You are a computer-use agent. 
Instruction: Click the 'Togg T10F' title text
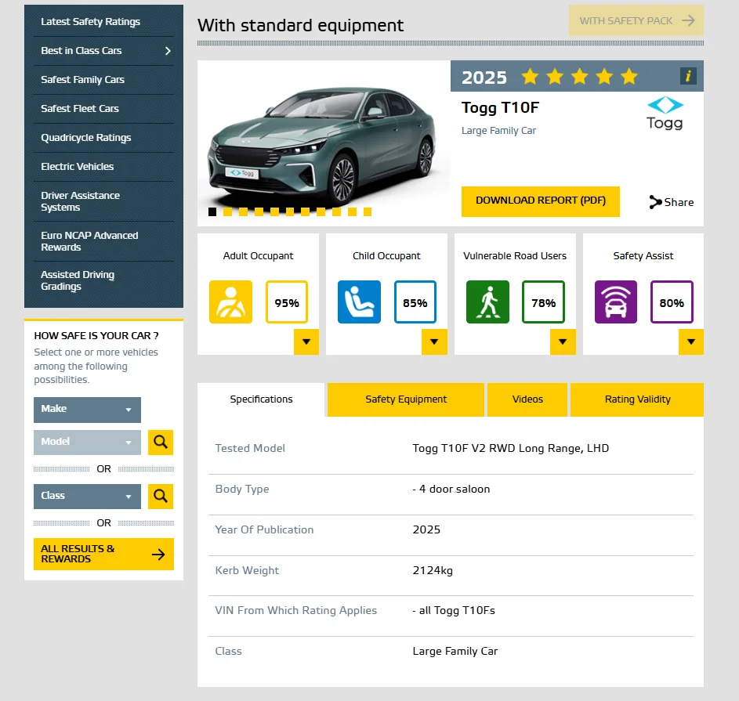(500, 108)
